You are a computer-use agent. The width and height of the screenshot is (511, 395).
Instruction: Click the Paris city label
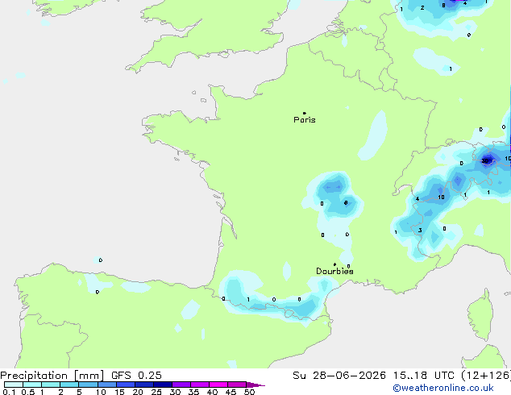pyautogui.click(x=305, y=120)
